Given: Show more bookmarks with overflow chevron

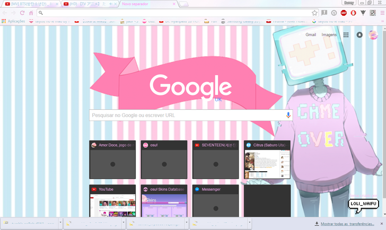Looking at the screenshot, I should click(382, 21).
